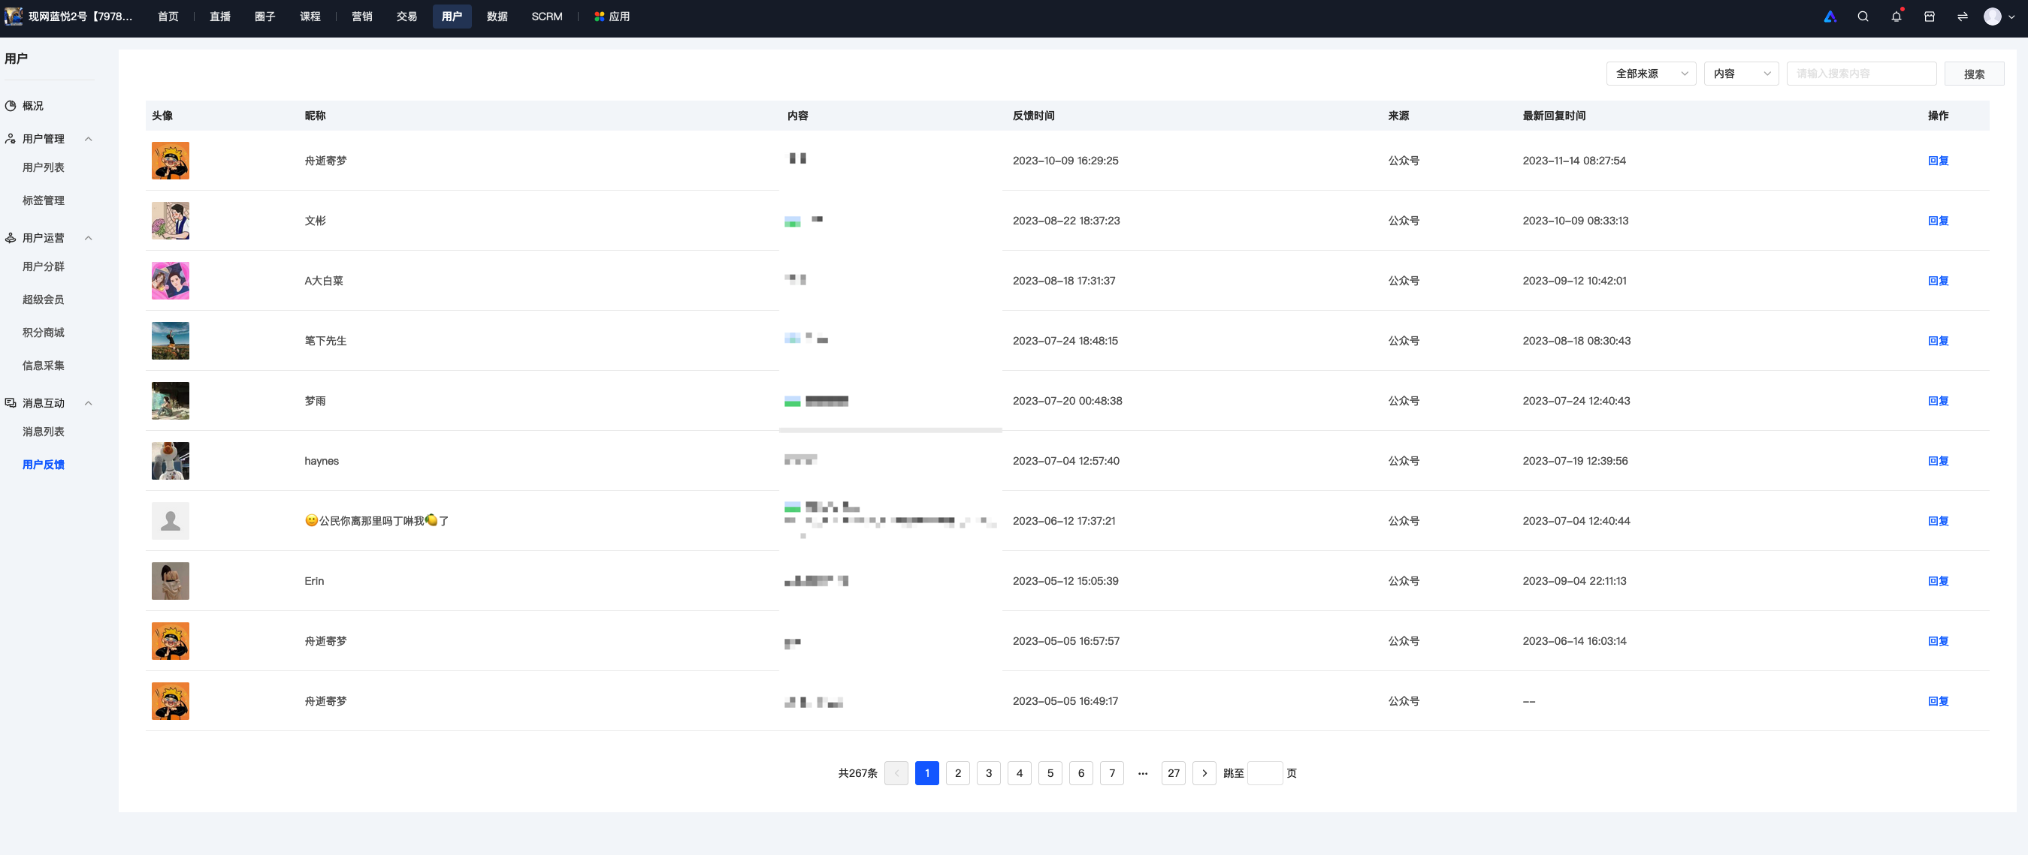Screen dimensions: 2028x855
Task: Click the colorful 应用 apps icon
Action: (x=599, y=17)
